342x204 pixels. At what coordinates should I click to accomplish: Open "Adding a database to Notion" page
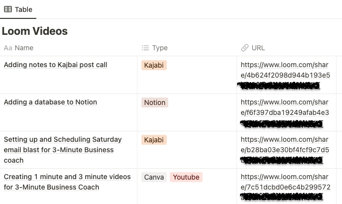point(50,102)
